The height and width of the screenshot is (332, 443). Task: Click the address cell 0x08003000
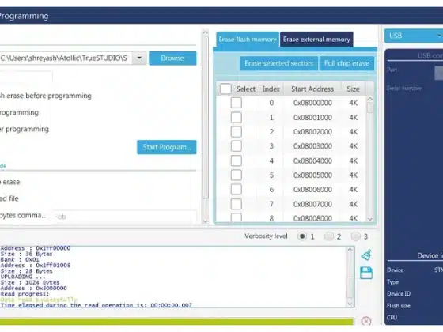(312, 146)
